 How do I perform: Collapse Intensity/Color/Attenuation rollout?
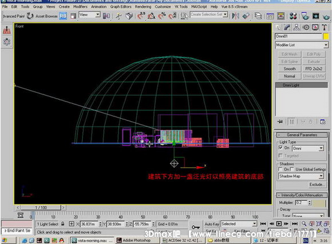(302, 195)
